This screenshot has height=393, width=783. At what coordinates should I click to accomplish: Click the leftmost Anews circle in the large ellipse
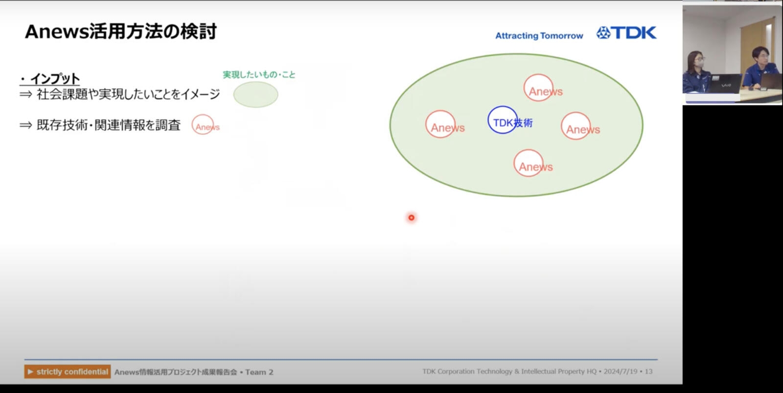pos(440,124)
